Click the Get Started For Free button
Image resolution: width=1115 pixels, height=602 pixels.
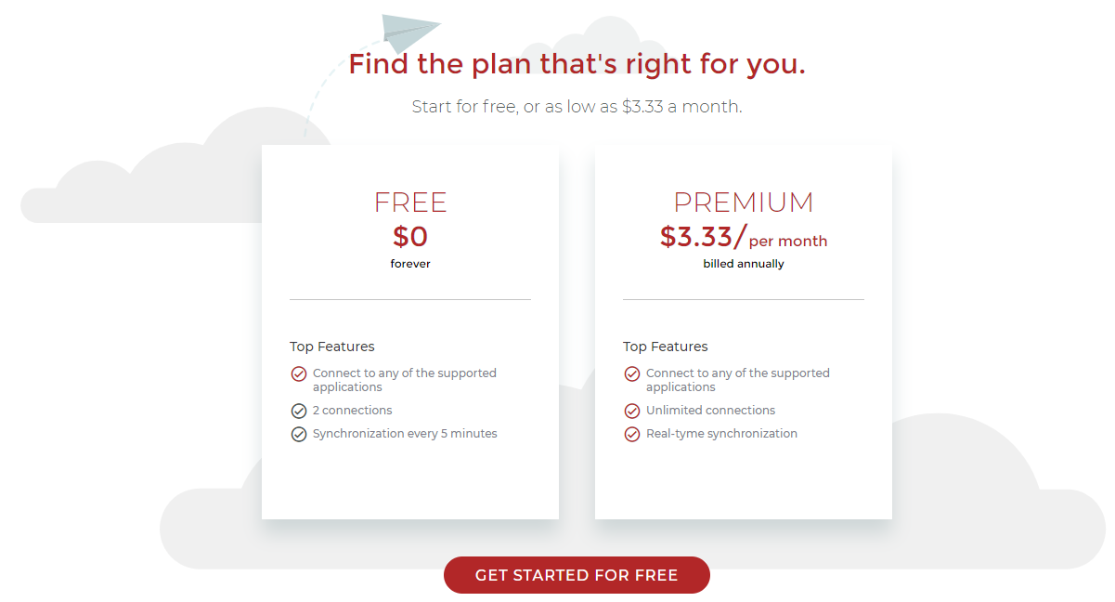click(x=577, y=575)
